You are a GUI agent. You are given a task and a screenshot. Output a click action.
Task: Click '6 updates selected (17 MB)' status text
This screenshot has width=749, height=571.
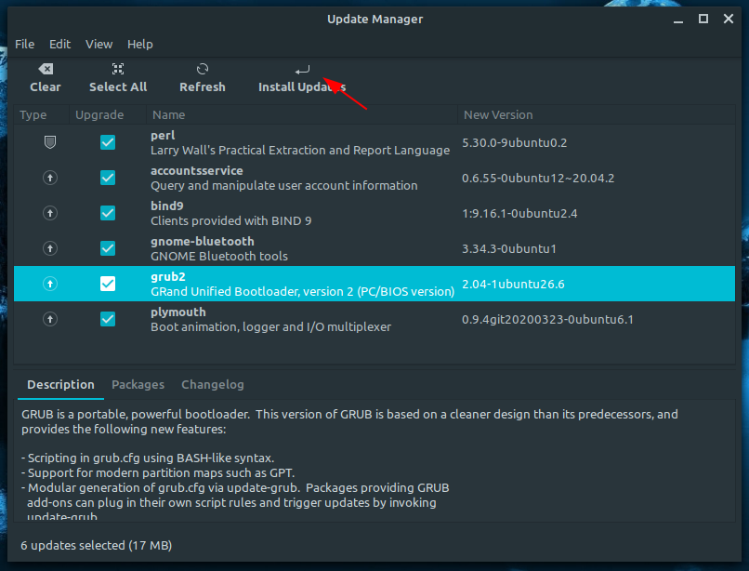[97, 545]
